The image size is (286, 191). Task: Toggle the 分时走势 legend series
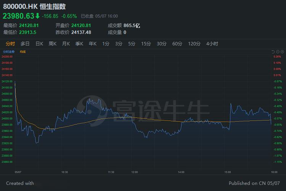[x=9, y=51]
